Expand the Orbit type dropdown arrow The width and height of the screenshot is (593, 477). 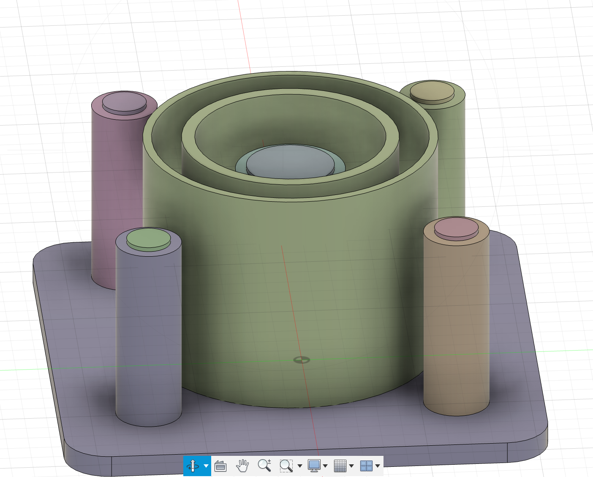206,466
